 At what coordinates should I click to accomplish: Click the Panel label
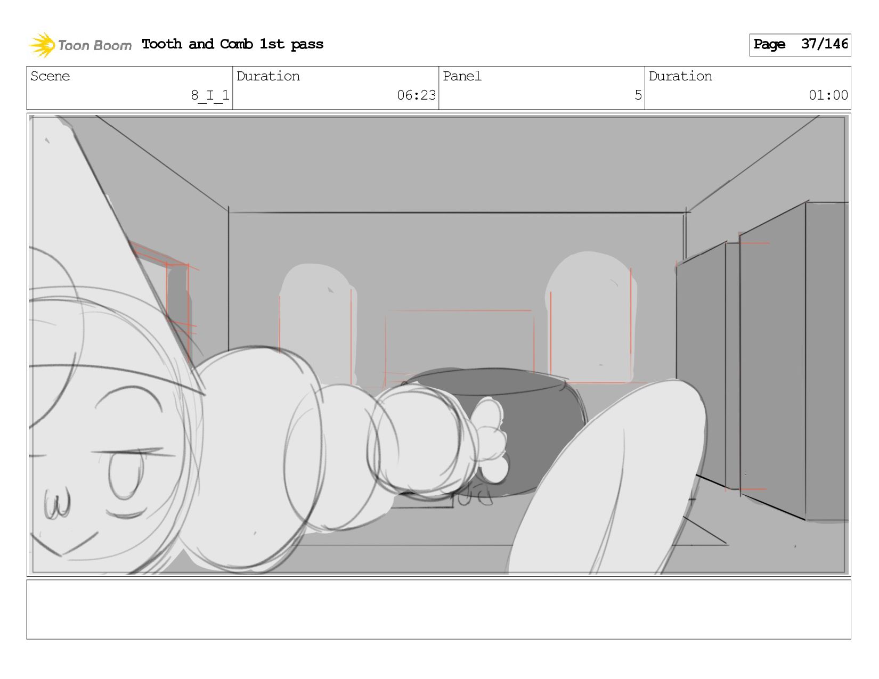[462, 76]
